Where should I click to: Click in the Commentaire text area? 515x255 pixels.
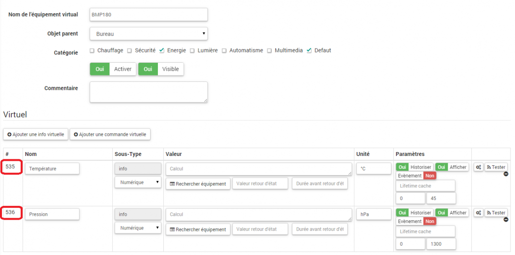click(x=149, y=92)
